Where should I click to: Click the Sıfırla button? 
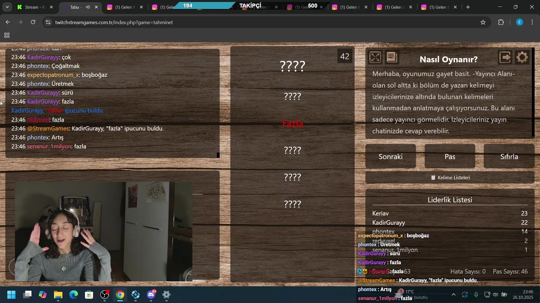point(509,157)
